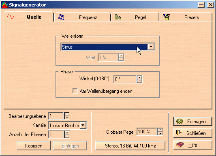Click the blue music notes Frequenz icon
Image resolution: width=216 pixels, height=156 pixels.
pyautogui.click(x=61, y=17)
